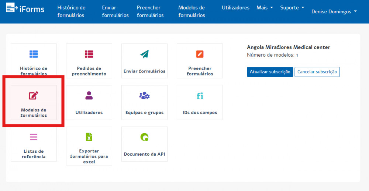This screenshot has height=191, width=369.
Task: Click the Atualizar subscrição button
Action: click(x=270, y=72)
